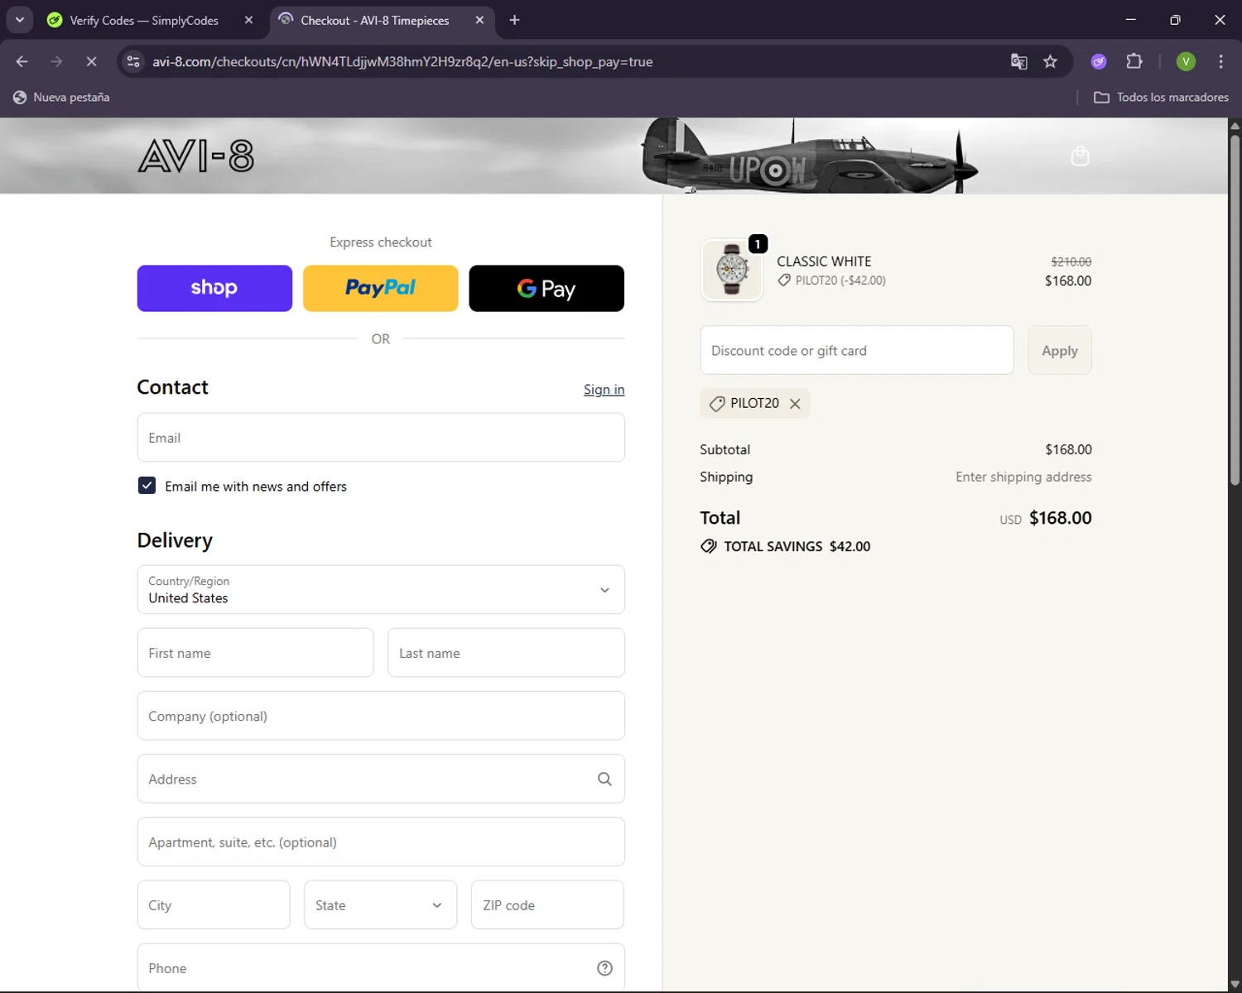The image size is (1242, 993).
Task: Go forward in browser history
Action: click(x=56, y=61)
